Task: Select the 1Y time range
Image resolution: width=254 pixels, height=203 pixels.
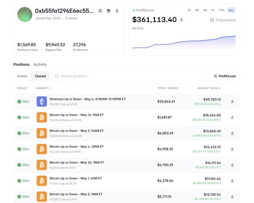Action: pos(213,10)
